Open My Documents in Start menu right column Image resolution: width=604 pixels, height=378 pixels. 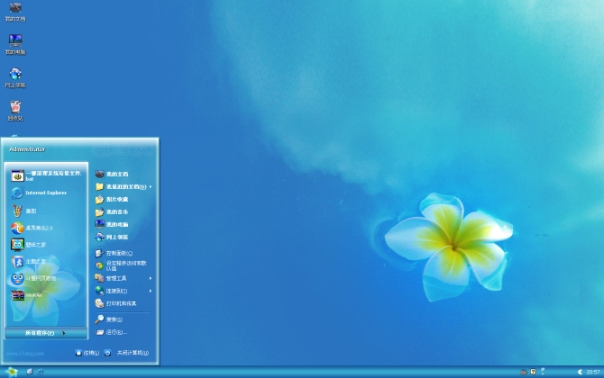point(112,175)
